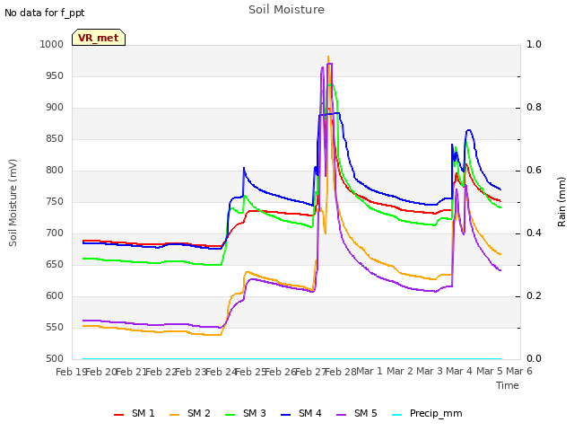Click the Mar 5 x-axis tick label
This screenshot has height=431, width=574.
pyautogui.click(x=490, y=371)
